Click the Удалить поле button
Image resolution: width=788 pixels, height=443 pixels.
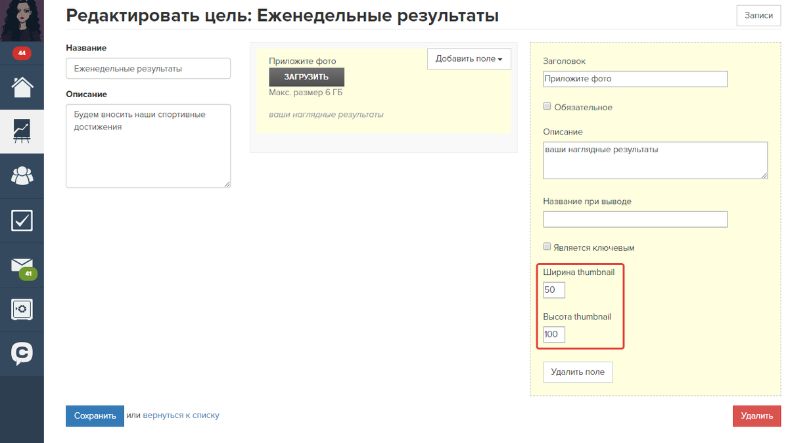coord(578,372)
